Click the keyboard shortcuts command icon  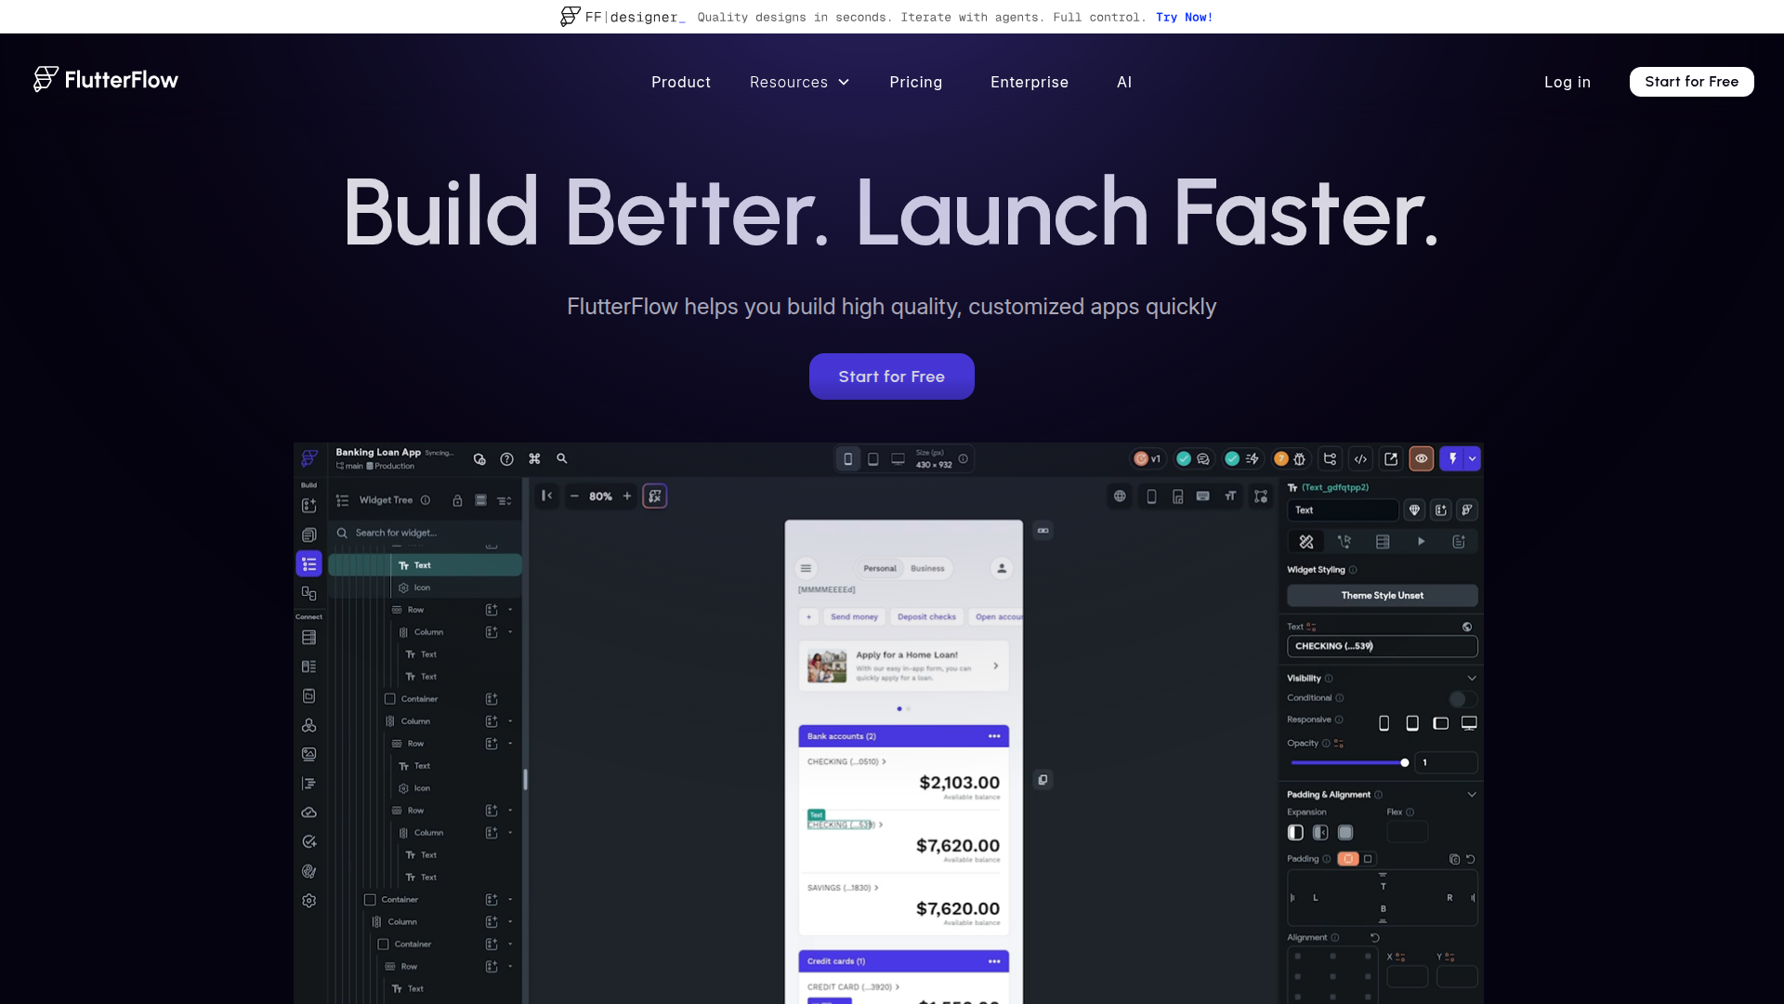pyautogui.click(x=534, y=458)
